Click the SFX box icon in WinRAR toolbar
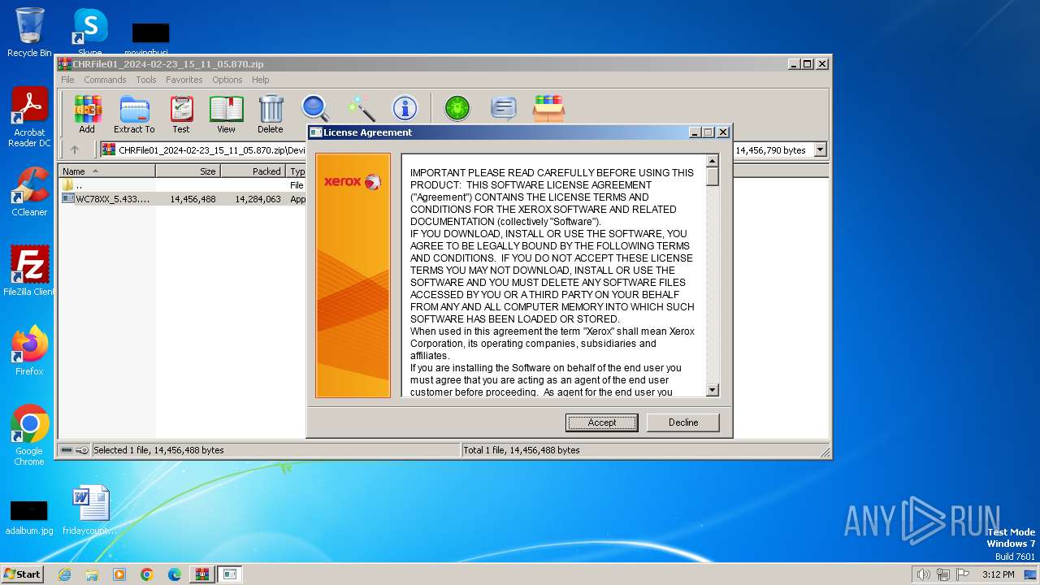 click(548, 108)
